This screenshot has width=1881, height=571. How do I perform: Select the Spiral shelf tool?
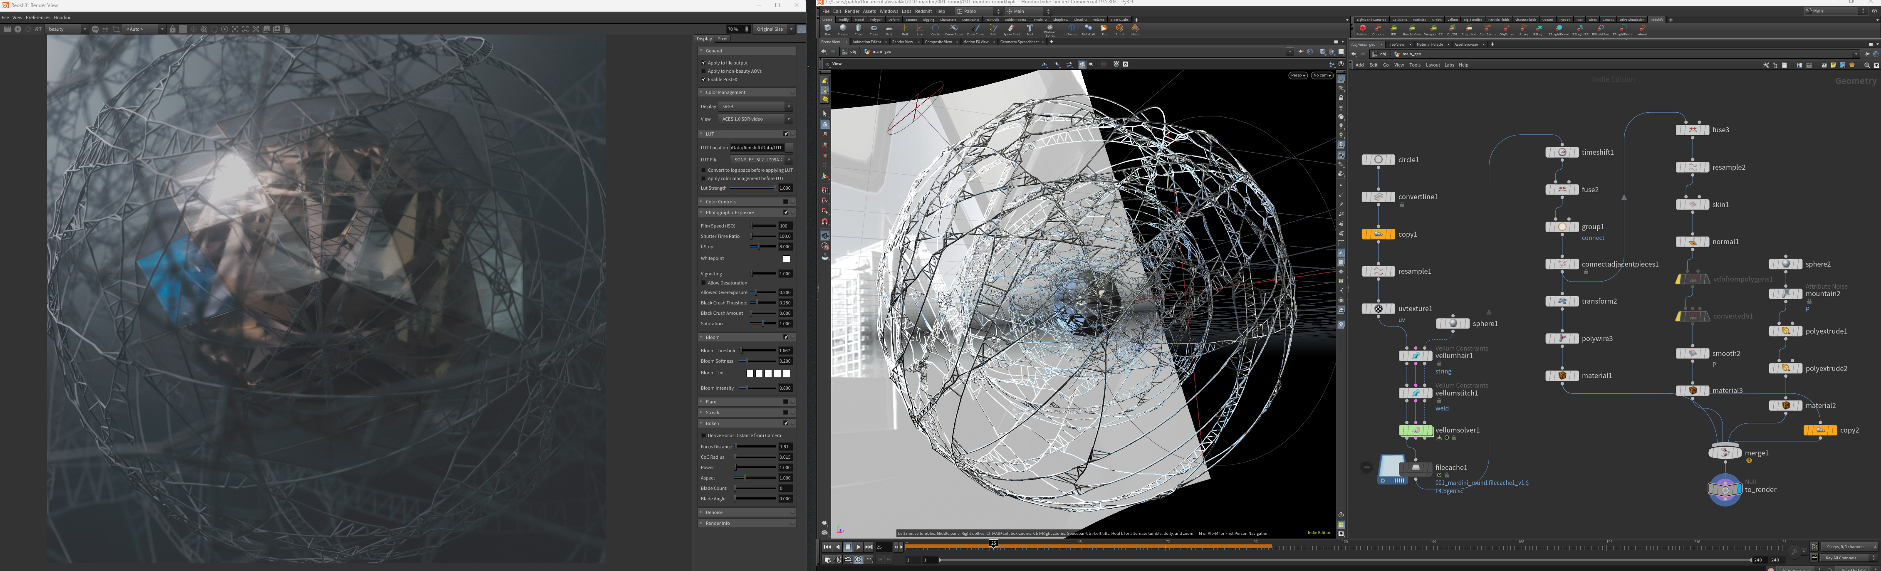click(x=1119, y=30)
